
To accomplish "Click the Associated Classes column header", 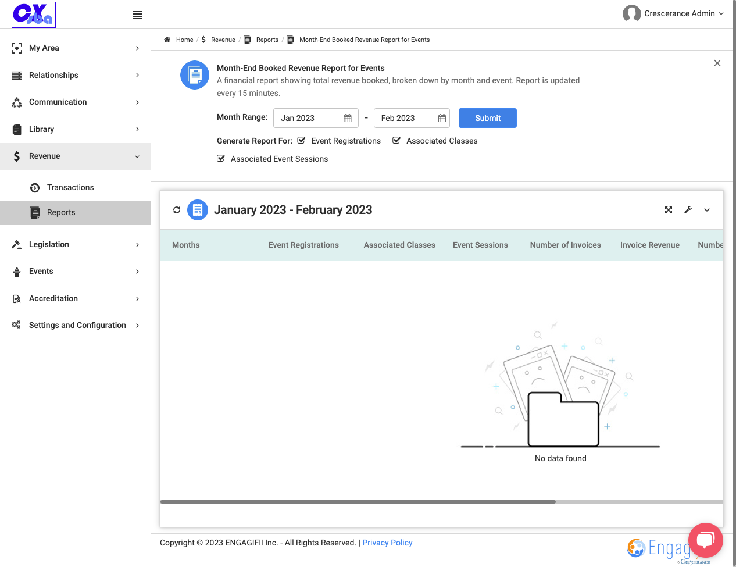I will click(399, 245).
